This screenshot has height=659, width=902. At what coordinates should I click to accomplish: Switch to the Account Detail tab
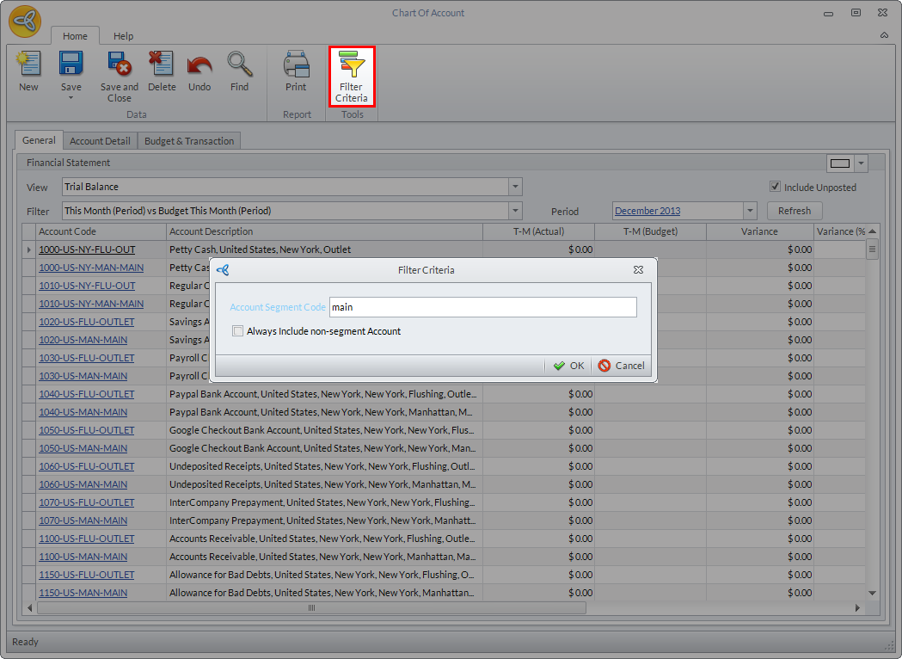click(x=100, y=141)
